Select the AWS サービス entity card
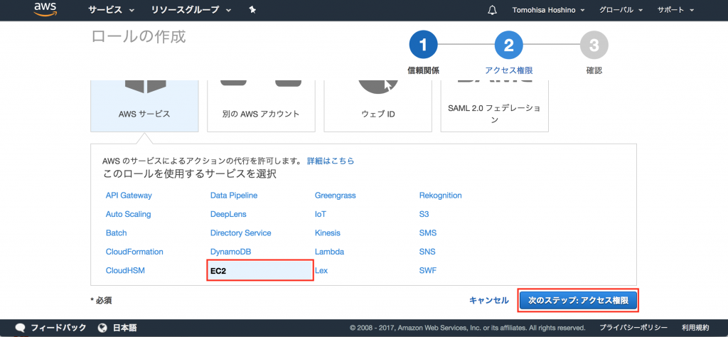 (x=144, y=107)
